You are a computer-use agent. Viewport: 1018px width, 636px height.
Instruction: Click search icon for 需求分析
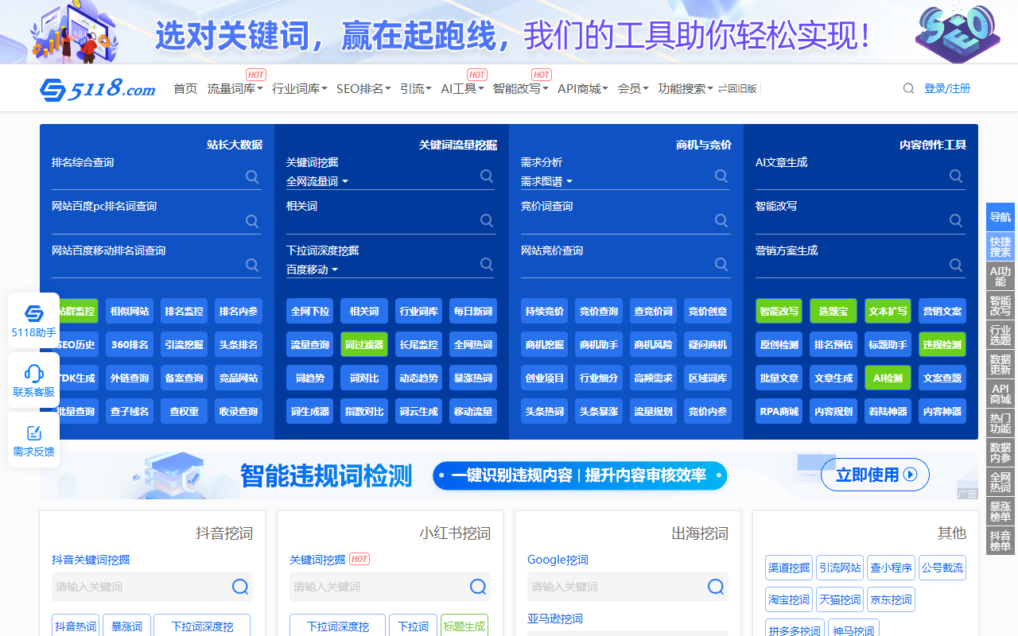coord(721,176)
